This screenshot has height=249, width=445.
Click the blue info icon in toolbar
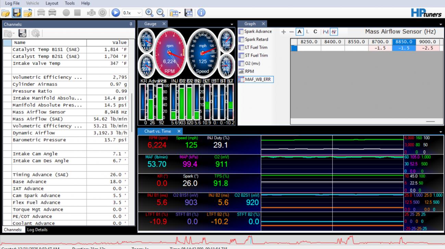(201, 13)
